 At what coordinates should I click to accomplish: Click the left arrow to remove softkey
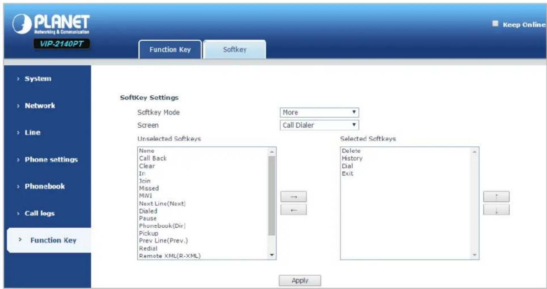tap(294, 209)
